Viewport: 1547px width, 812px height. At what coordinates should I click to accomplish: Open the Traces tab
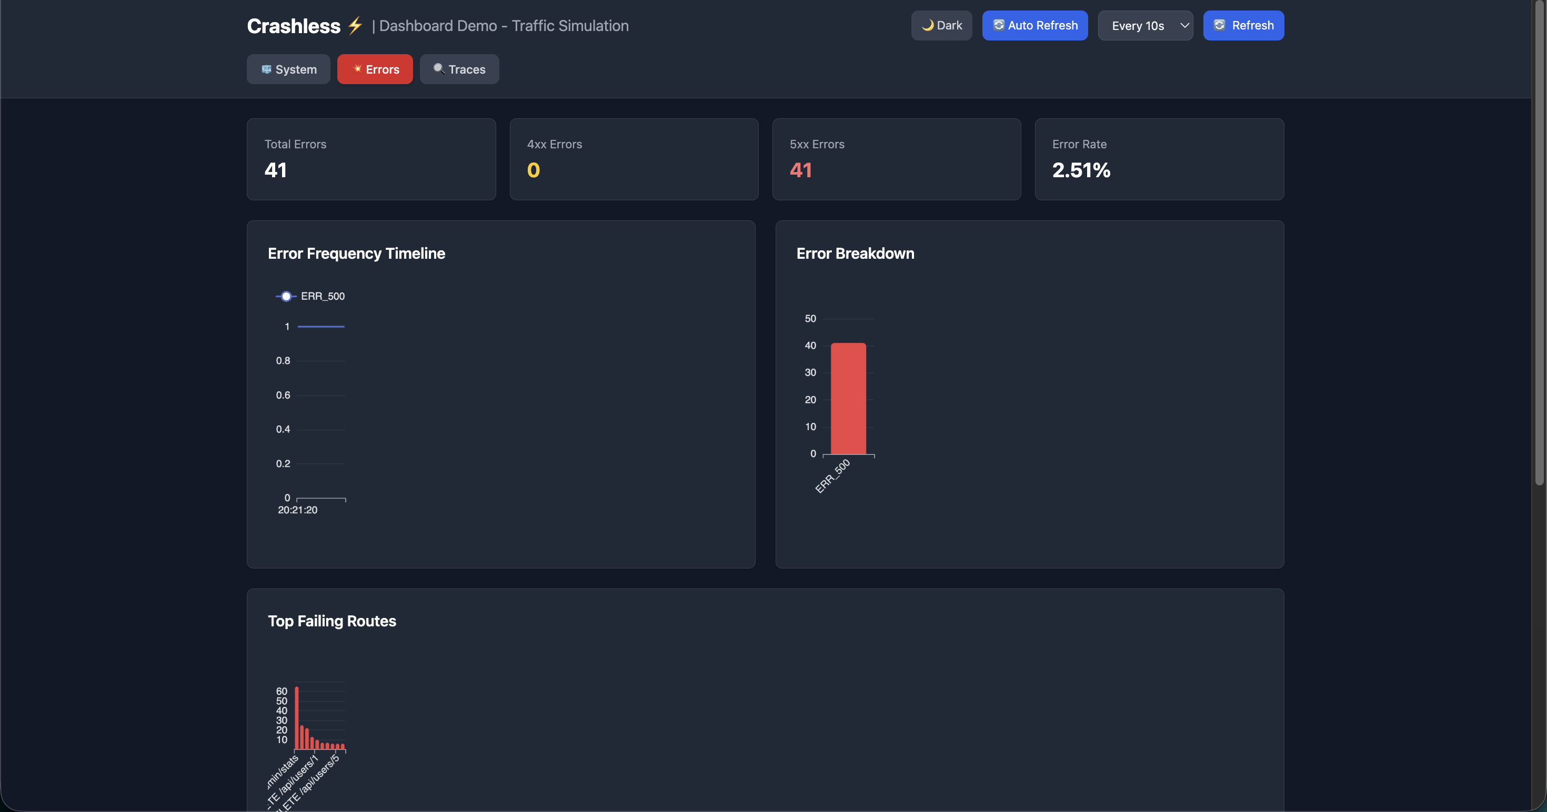coord(459,69)
